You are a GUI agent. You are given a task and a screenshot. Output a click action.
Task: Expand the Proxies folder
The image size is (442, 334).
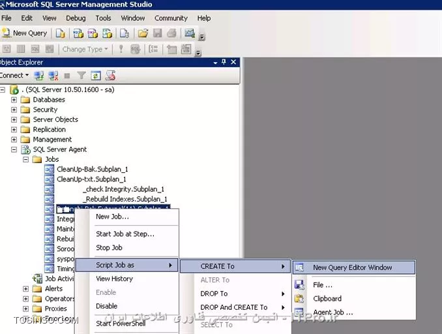click(25, 309)
